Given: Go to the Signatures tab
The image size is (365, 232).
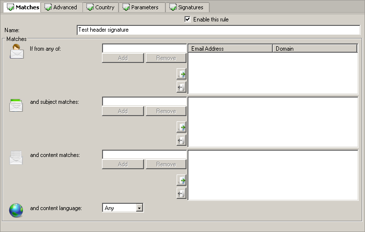Looking at the screenshot, I should point(187,7).
